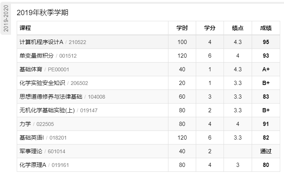
Task: Open the 计算机程序设计A course row
Action: click(148, 42)
